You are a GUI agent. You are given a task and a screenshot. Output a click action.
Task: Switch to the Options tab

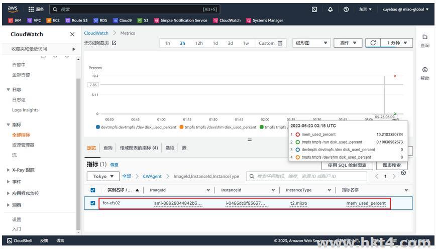click(170, 148)
